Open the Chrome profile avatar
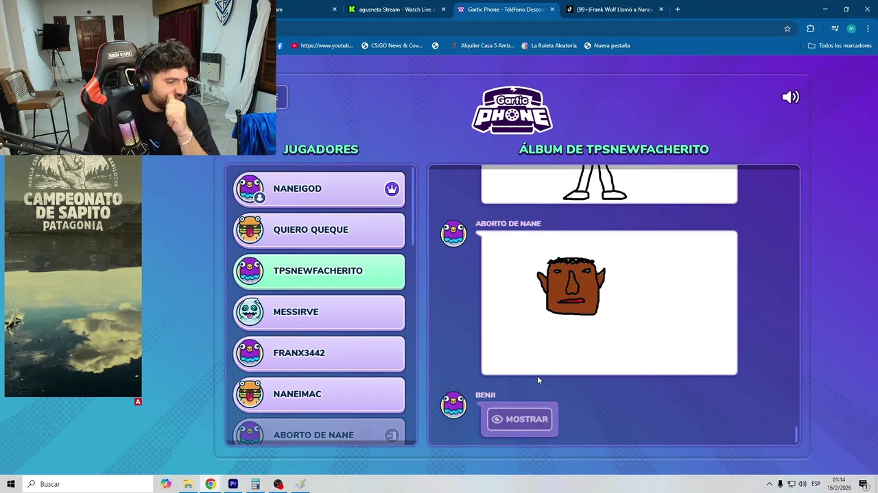The width and height of the screenshot is (878, 493). pyautogui.click(x=851, y=29)
